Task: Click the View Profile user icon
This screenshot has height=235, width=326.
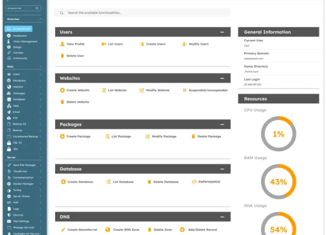Action: (x=62, y=44)
